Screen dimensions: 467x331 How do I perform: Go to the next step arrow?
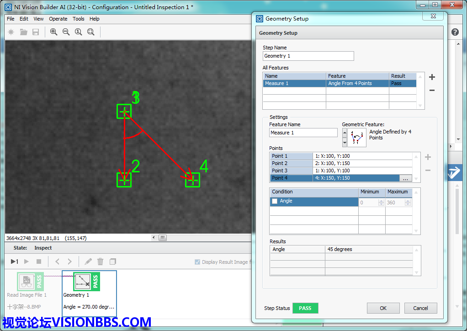pyautogui.click(x=70, y=262)
